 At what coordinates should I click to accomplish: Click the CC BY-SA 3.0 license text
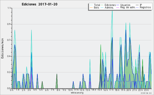(x=146, y=93)
